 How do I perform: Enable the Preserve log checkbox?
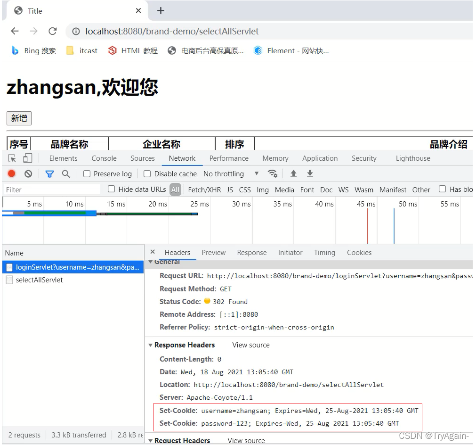pyautogui.click(x=87, y=173)
